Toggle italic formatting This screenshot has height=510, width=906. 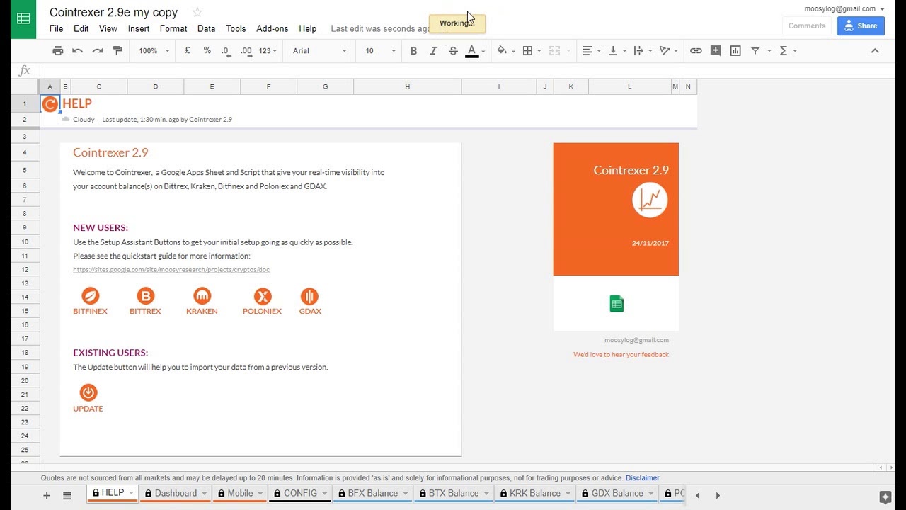click(433, 51)
